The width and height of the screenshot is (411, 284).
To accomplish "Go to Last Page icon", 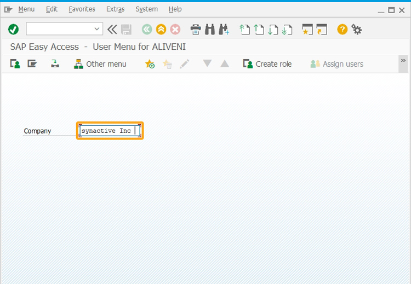I will [x=287, y=30].
